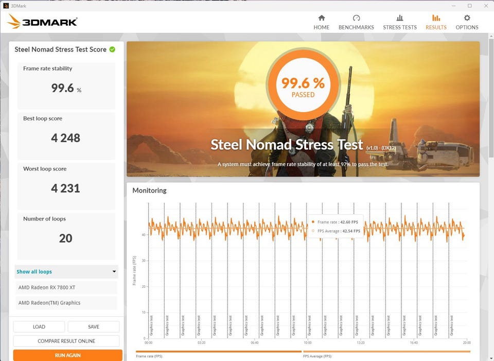Click the Show all loops arrow

click(x=114, y=271)
